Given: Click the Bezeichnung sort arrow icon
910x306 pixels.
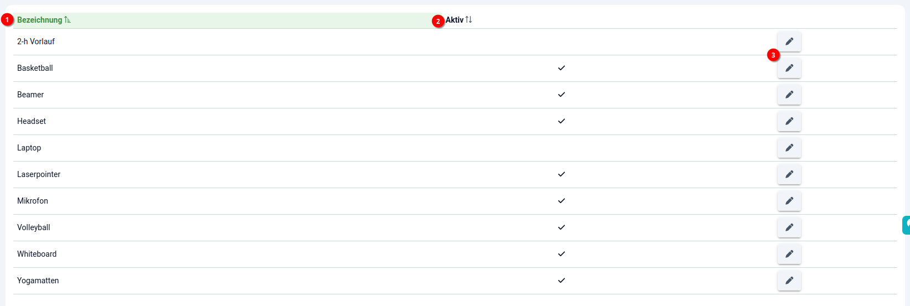Looking at the screenshot, I should (x=67, y=20).
